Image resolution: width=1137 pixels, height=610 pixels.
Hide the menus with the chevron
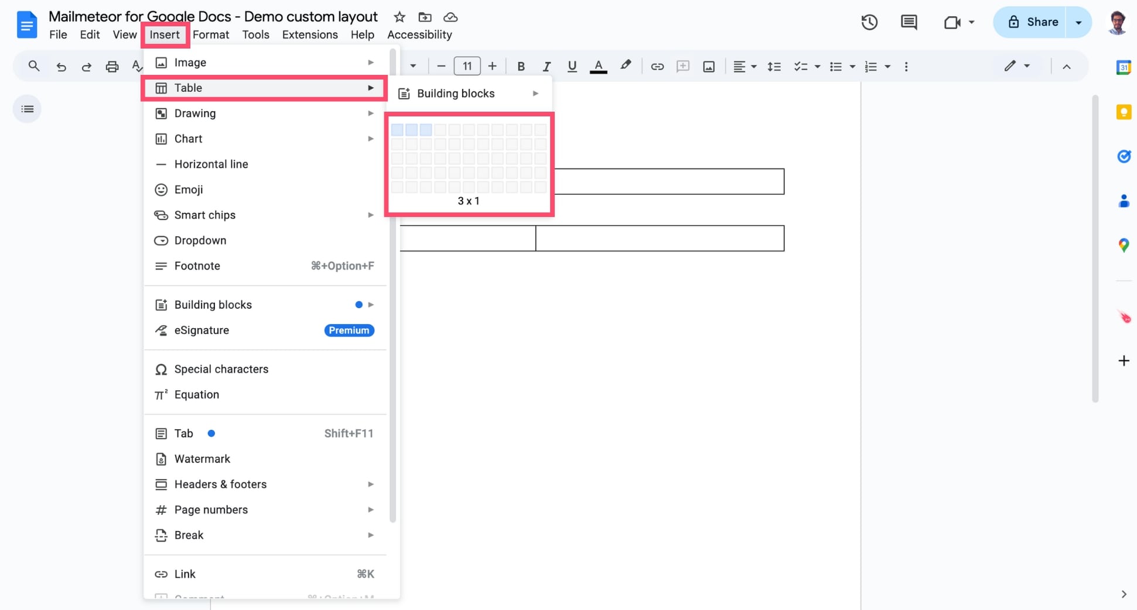click(1067, 67)
